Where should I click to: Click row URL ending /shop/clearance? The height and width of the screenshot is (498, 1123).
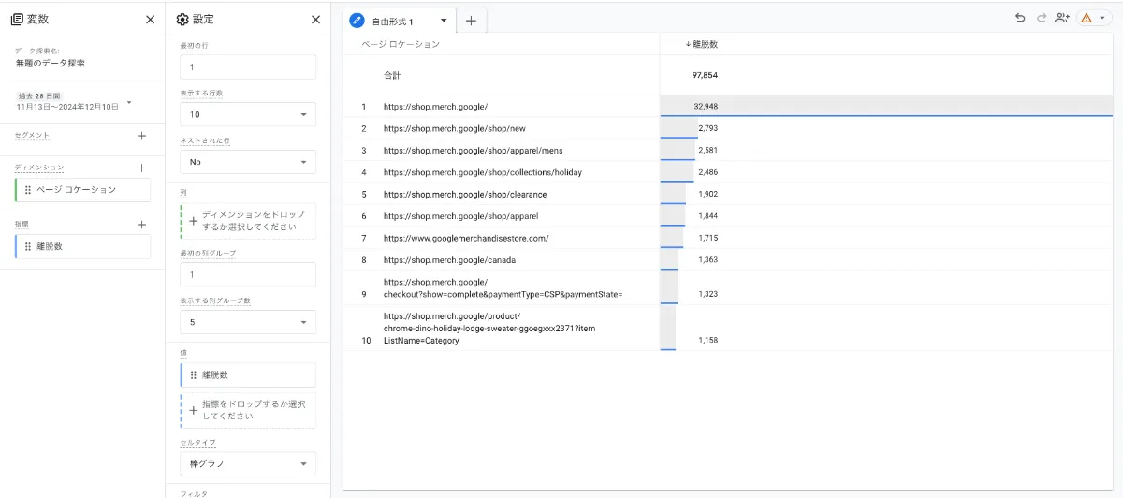465,195
